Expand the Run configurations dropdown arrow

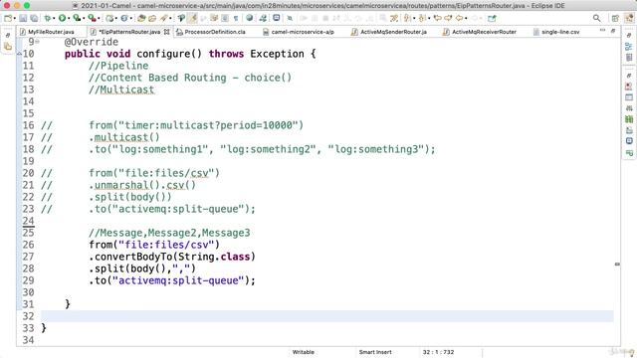point(69,18)
